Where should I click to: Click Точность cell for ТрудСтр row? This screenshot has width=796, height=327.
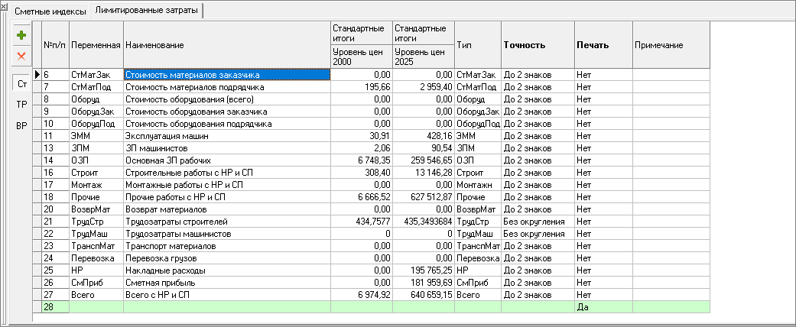537,222
